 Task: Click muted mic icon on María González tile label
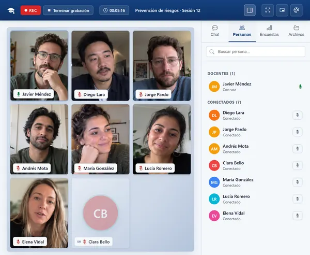pos(80,168)
